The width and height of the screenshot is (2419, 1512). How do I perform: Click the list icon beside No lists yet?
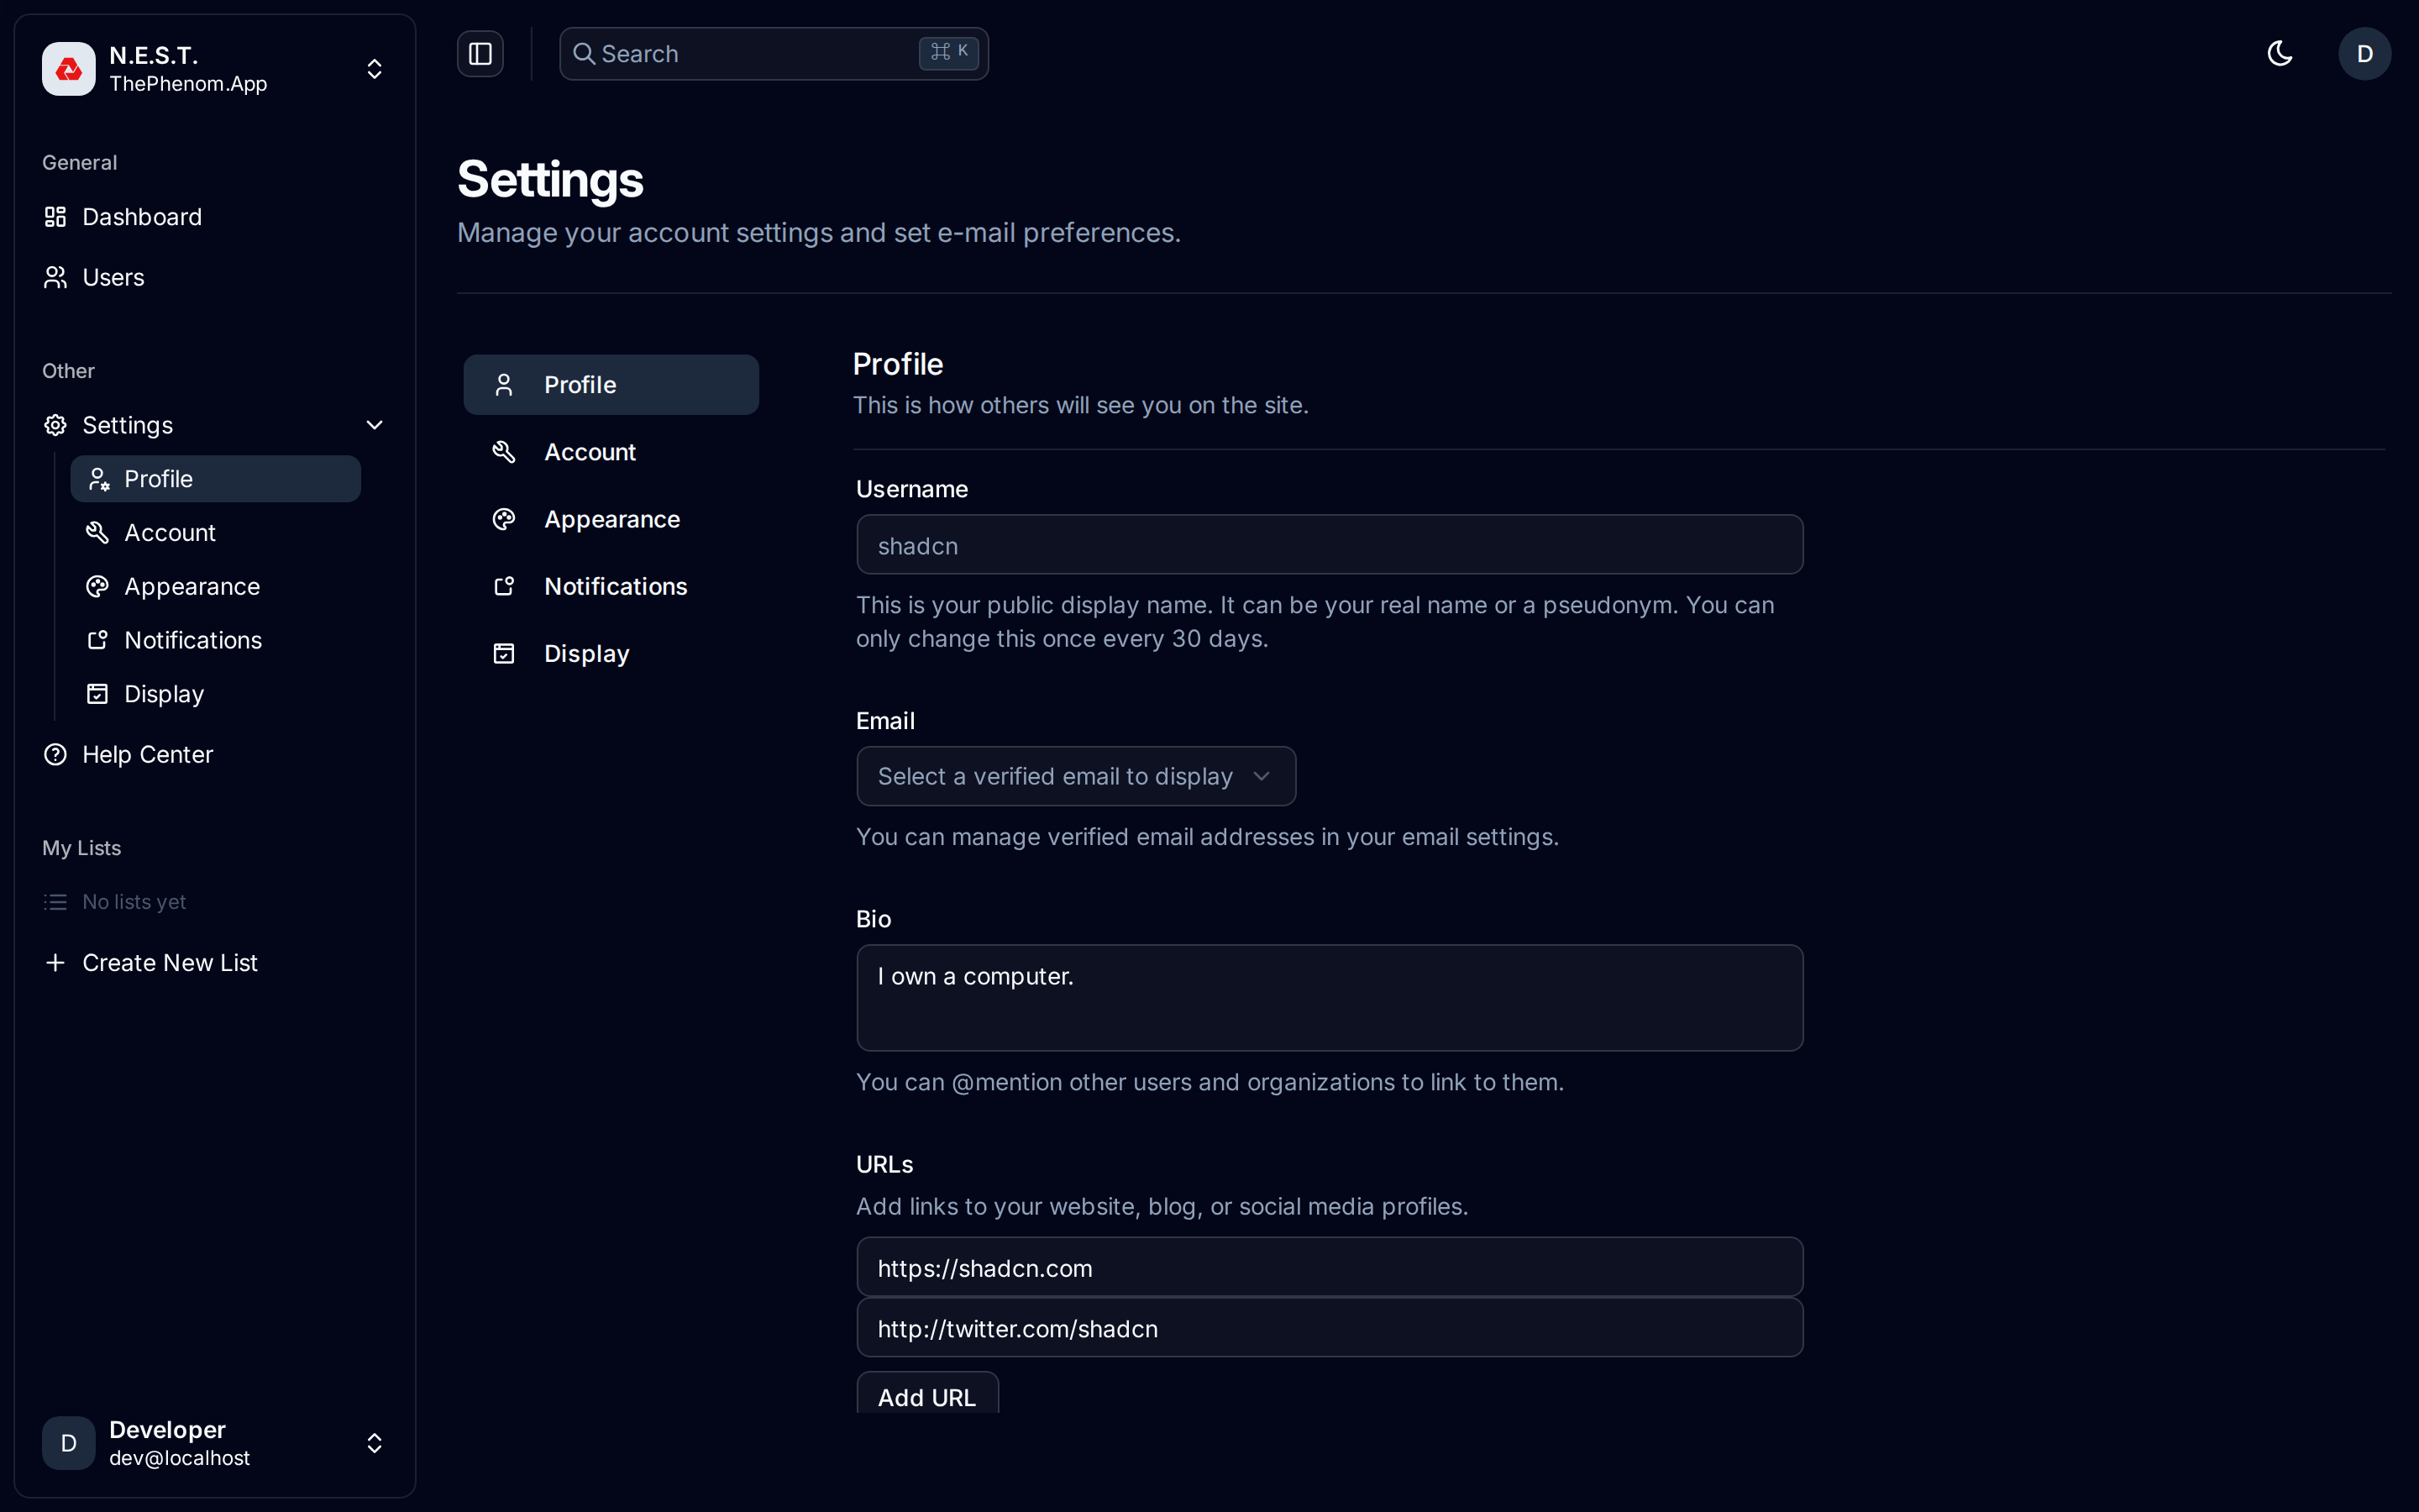[x=55, y=901]
